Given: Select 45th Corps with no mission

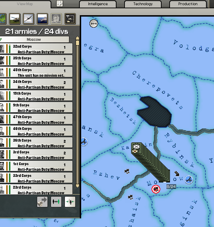Looking at the screenshot, I should point(36,72).
